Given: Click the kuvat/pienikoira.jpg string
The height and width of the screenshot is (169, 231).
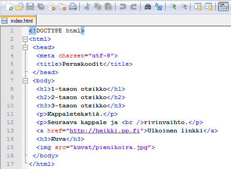Looking at the screenshot, I should point(110,147).
